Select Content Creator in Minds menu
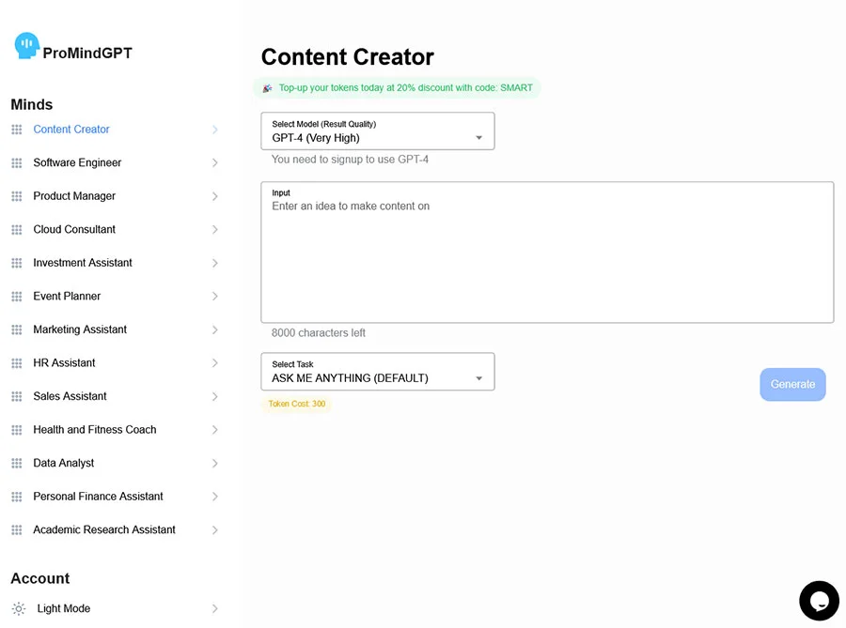Viewport: 846px width, 628px height. click(x=71, y=130)
